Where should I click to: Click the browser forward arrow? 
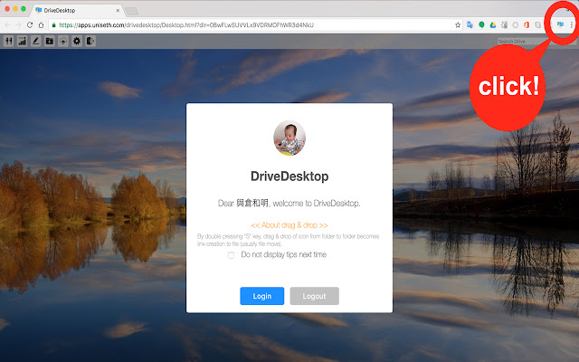tap(18, 25)
